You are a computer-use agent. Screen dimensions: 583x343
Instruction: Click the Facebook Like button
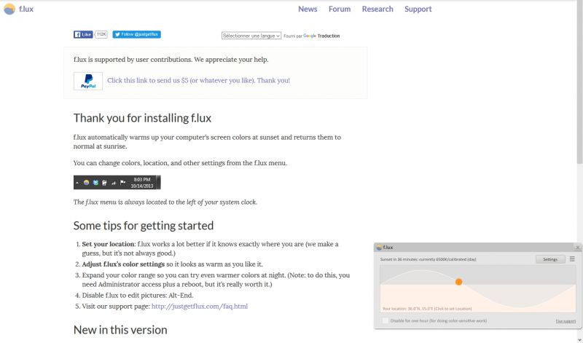83,34
